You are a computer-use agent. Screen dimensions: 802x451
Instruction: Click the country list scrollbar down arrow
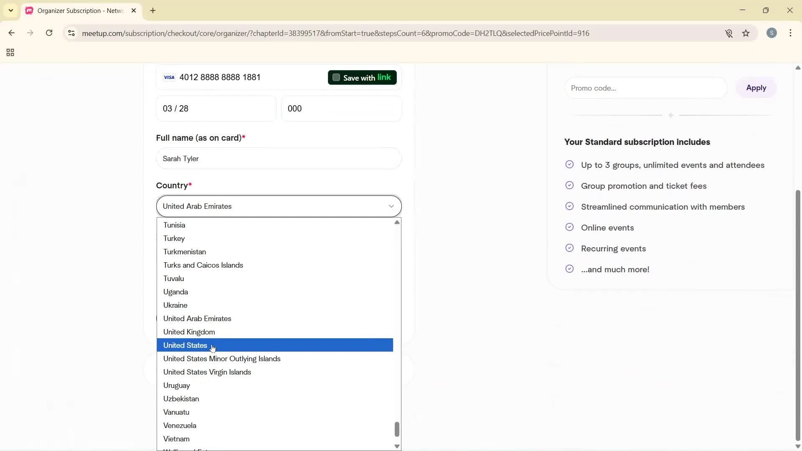tap(396, 446)
